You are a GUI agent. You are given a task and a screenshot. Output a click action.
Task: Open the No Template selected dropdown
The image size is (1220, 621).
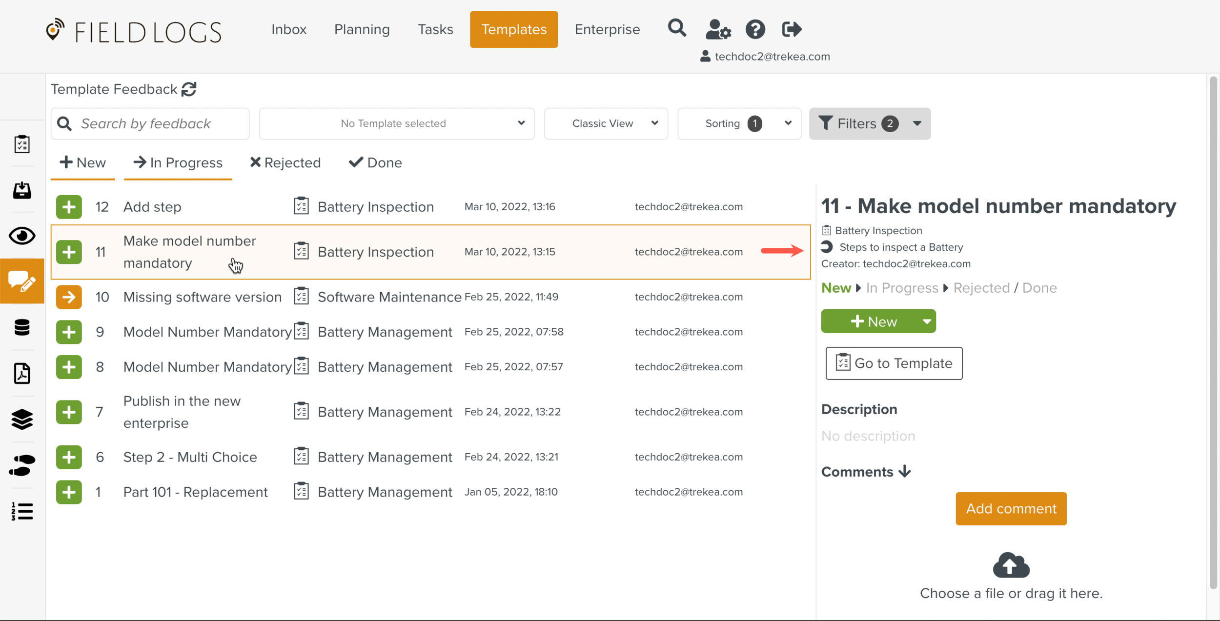coord(396,123)
